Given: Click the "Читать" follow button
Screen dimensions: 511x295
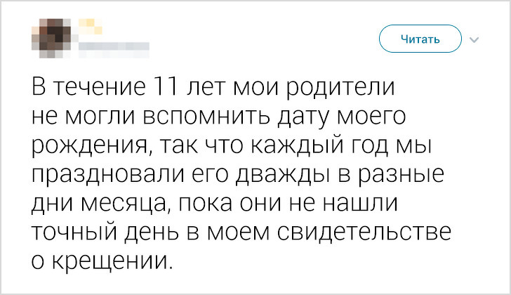Looking at the screenshot, I should click(420, 39).
